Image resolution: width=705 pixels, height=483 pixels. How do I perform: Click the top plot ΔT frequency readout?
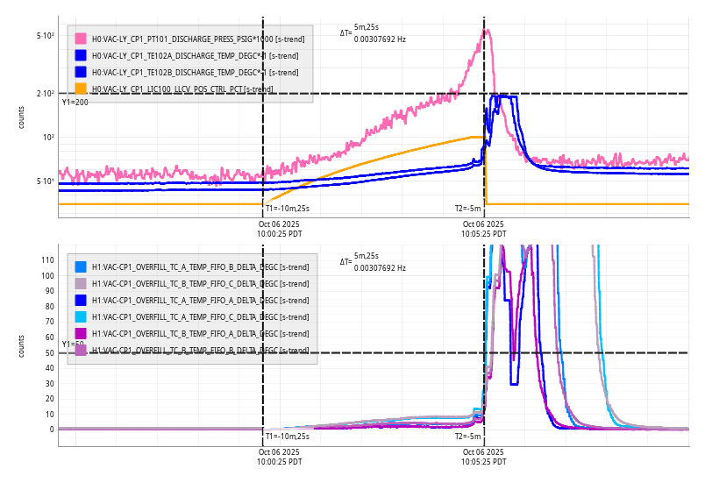click(x=380, y=39)
